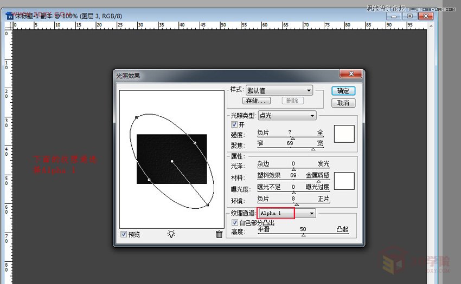The height and width of the screenshot is (284, 461).
Task: Click the 聚焦 value 69
Action: (x=290, y=143)
